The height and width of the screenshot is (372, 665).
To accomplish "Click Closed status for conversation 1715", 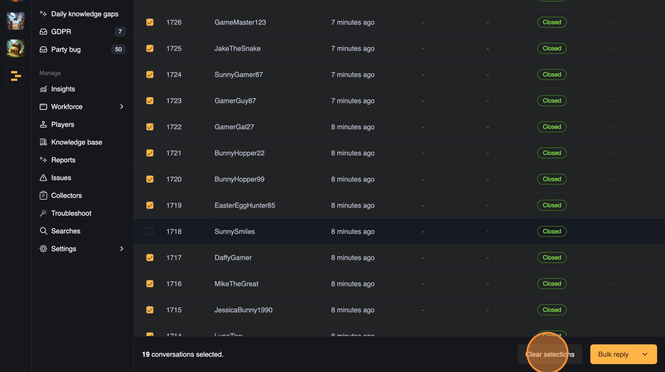I will point(552,310).
